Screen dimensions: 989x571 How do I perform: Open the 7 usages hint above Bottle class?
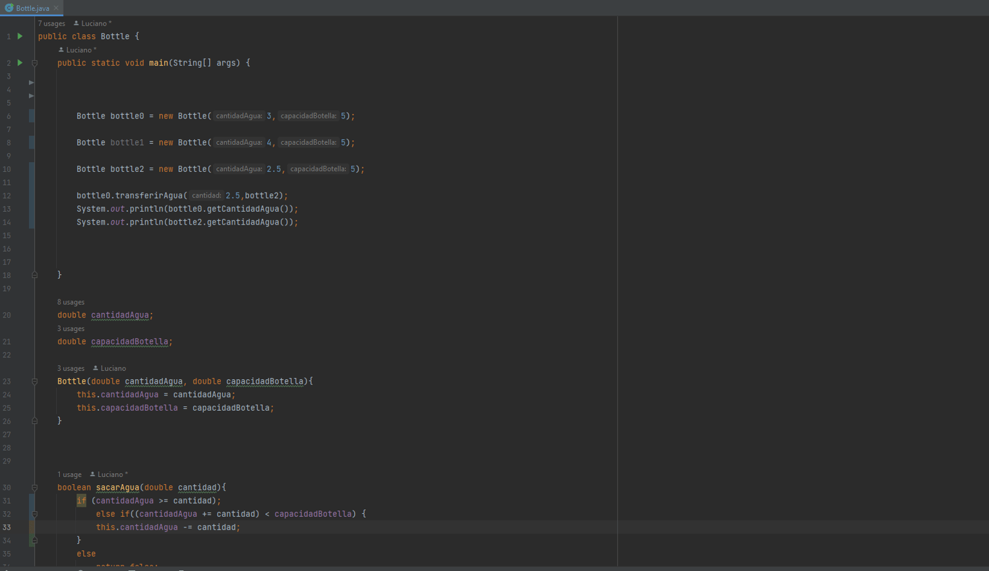point(52,23)
